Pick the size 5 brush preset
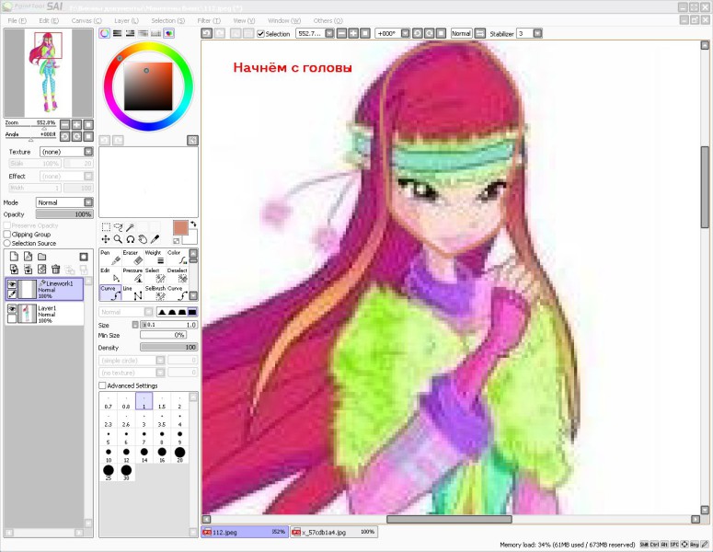713x552 pixels. 109,437
